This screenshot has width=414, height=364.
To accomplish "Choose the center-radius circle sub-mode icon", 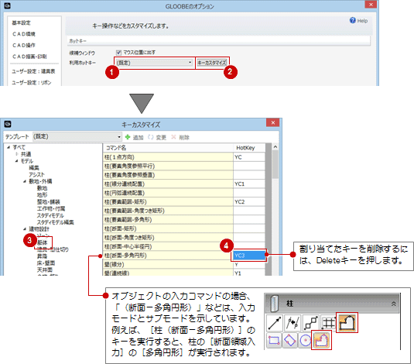I will [305, 340].
